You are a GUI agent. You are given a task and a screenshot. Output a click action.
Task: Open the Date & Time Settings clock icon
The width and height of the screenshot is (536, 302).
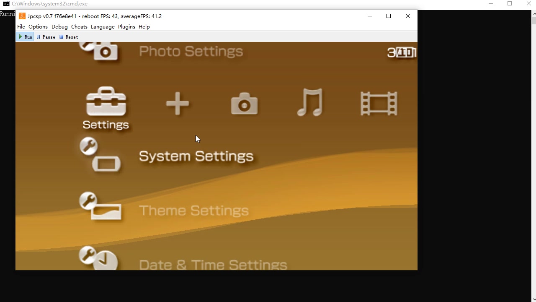(99, 258)
